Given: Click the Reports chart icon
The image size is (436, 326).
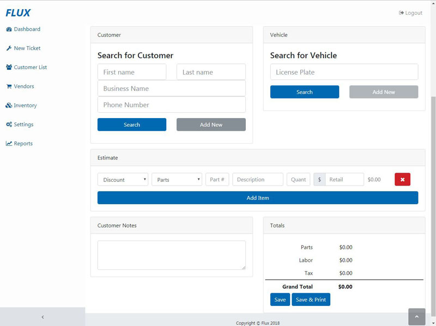Looking at the screenshot, I should pos(9,144).
